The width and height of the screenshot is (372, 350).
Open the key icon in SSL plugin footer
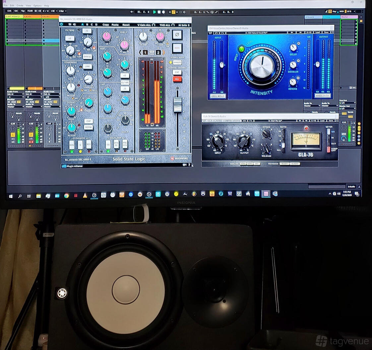point(185,165)
